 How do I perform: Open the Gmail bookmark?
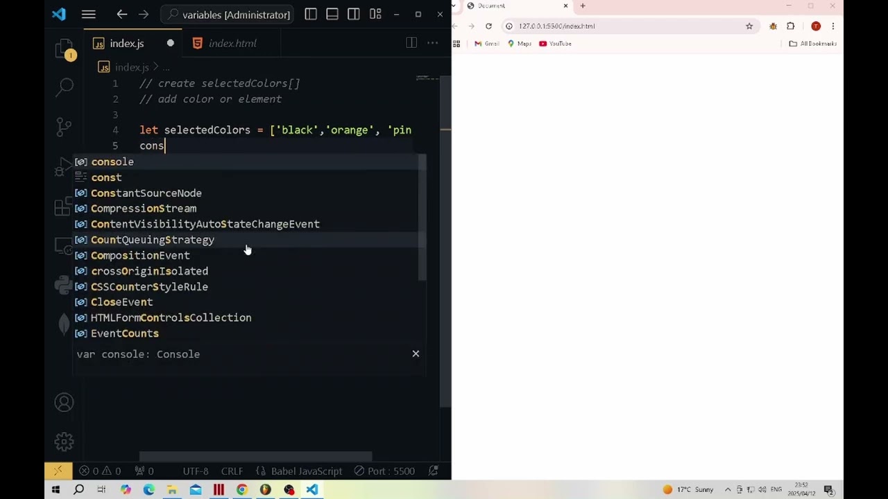[486, 44]
